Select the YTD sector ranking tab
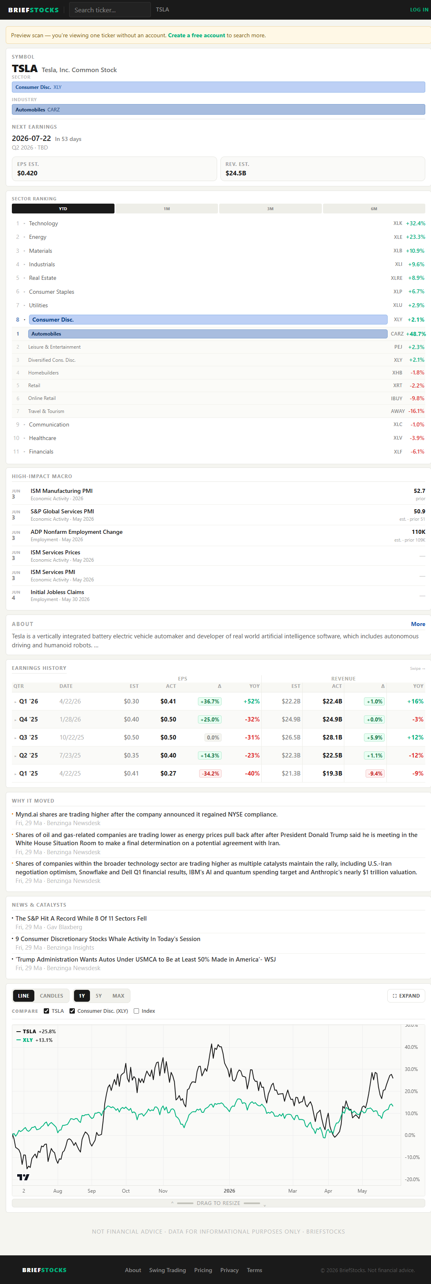The height and width of the screenshot is (1284, 431). pyautogui.click(x=63, y=209)
